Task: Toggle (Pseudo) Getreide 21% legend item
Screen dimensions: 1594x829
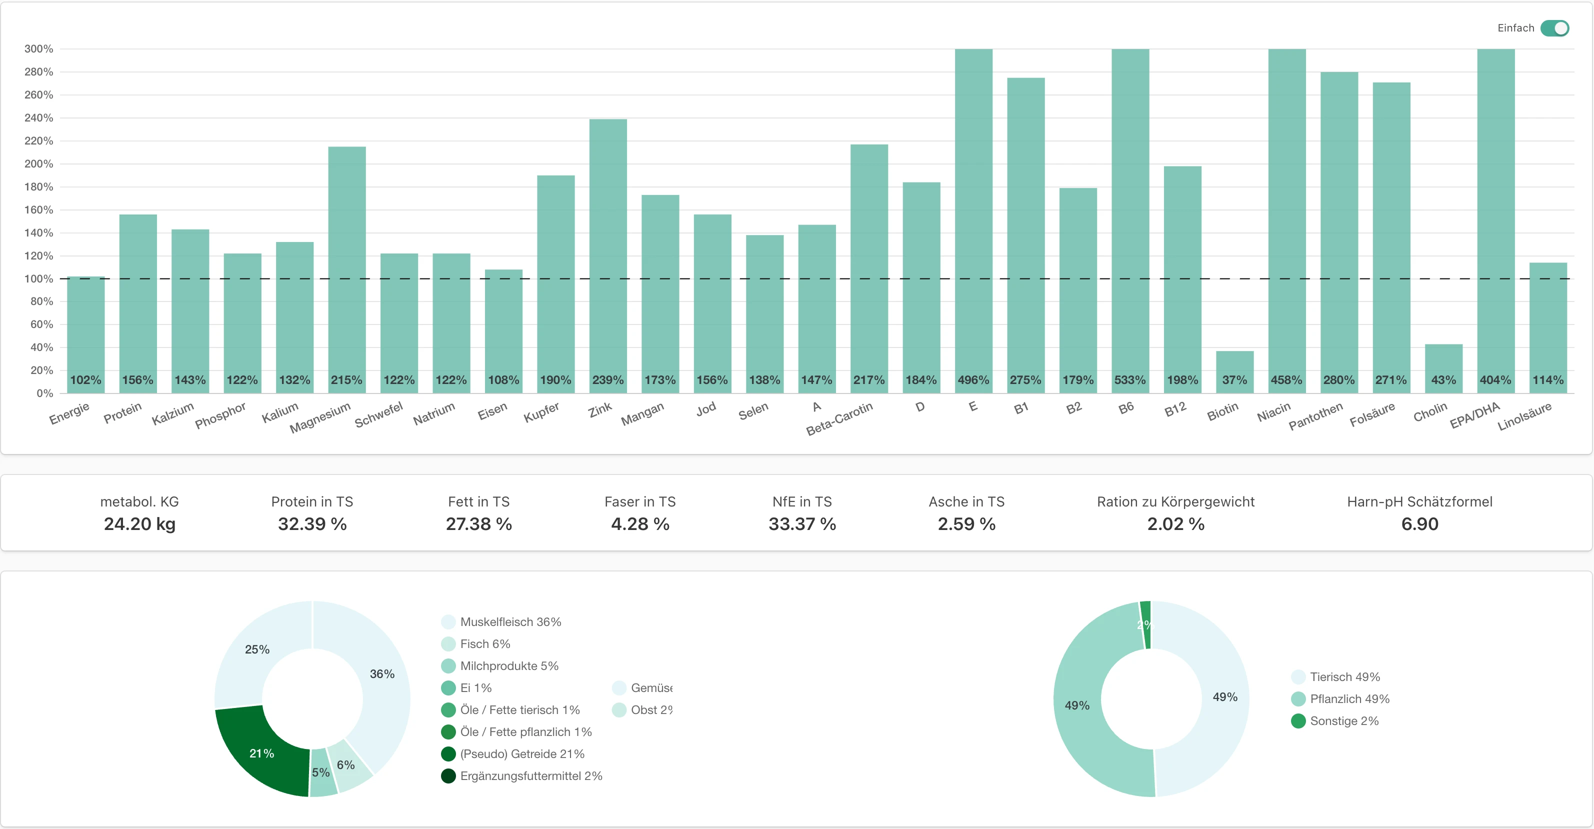Action: point(521,754)
